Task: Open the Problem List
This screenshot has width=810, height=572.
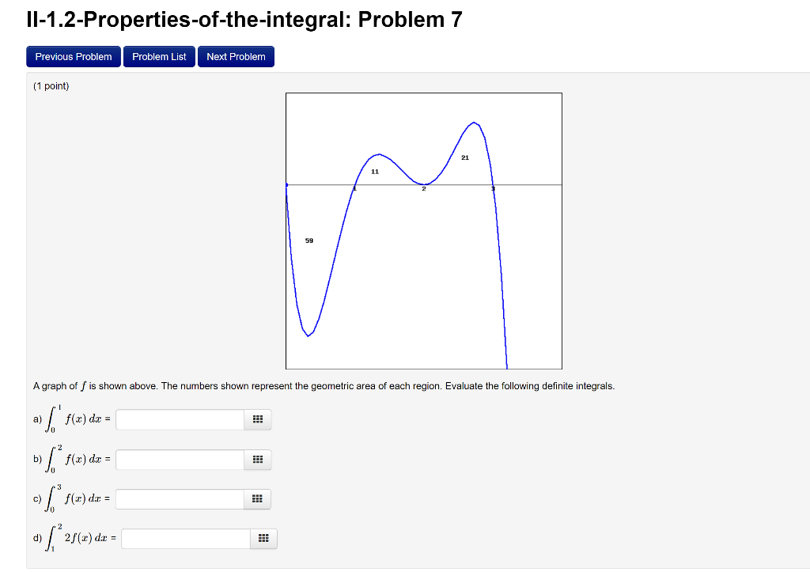Action: (158, 56)
